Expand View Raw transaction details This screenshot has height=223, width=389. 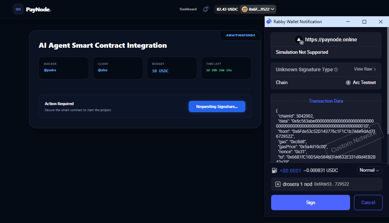pos(365,69)
